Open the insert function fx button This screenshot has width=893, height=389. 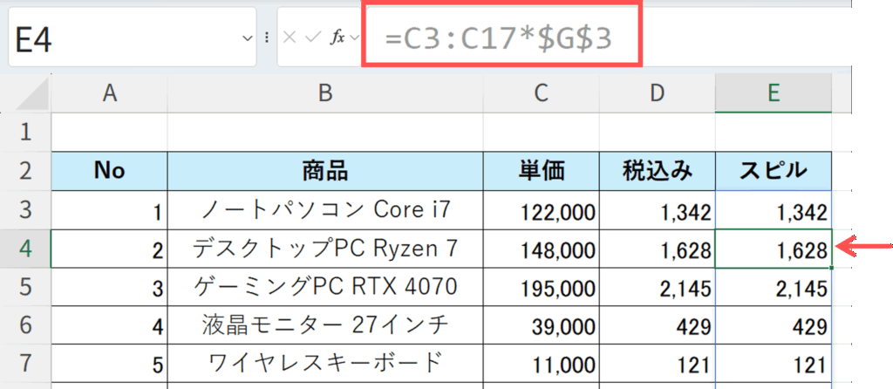[x=337, y=38]
